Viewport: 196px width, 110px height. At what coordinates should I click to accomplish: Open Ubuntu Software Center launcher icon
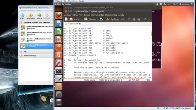click(x=59, y=47)
